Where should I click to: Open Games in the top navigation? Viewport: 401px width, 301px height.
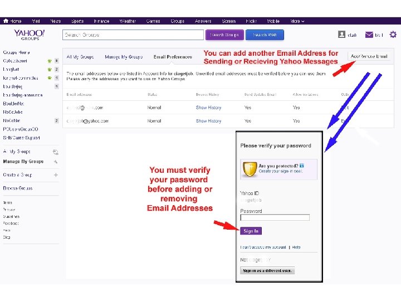click(x=153, y=21)
